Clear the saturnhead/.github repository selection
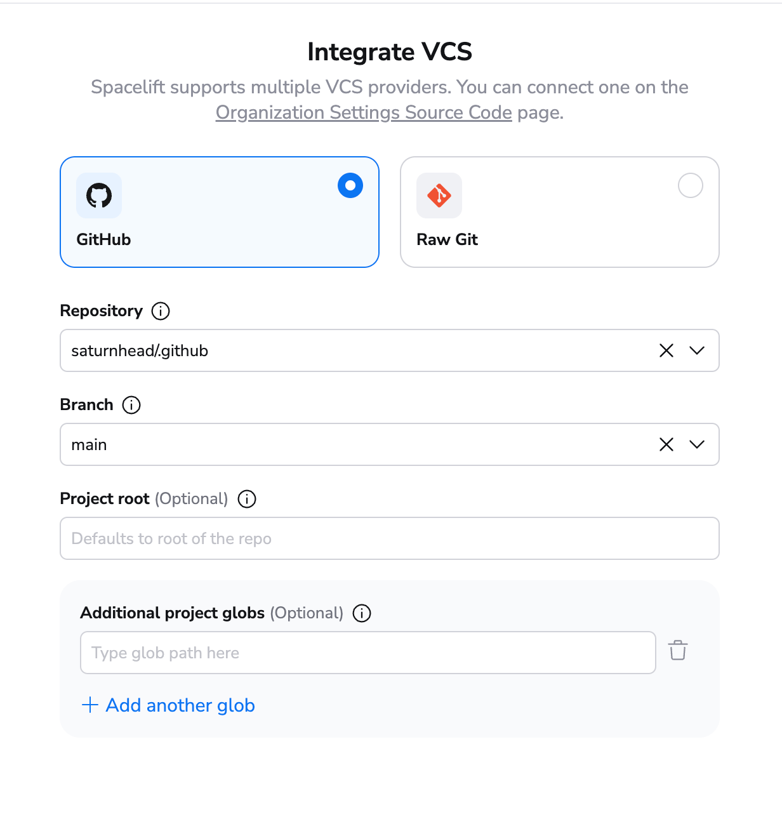 (666, 350)
